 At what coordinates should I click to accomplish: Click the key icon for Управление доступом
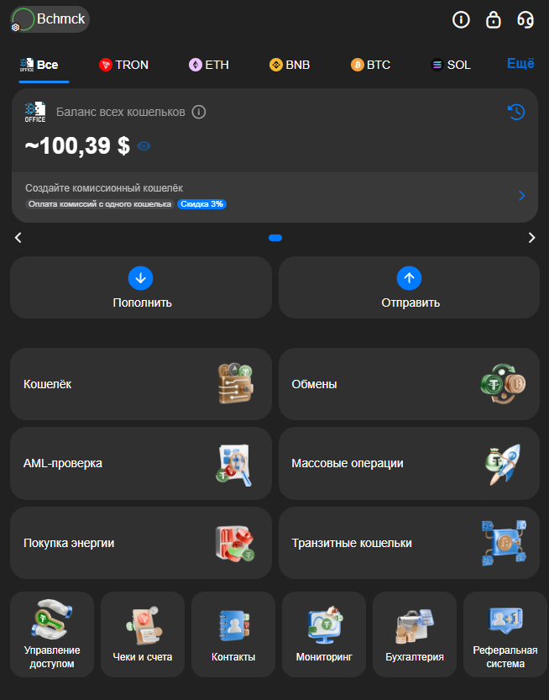pos(52,619)
